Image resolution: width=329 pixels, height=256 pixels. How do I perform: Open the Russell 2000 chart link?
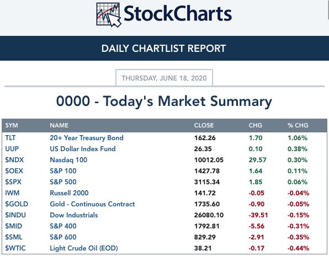(69, 193)
